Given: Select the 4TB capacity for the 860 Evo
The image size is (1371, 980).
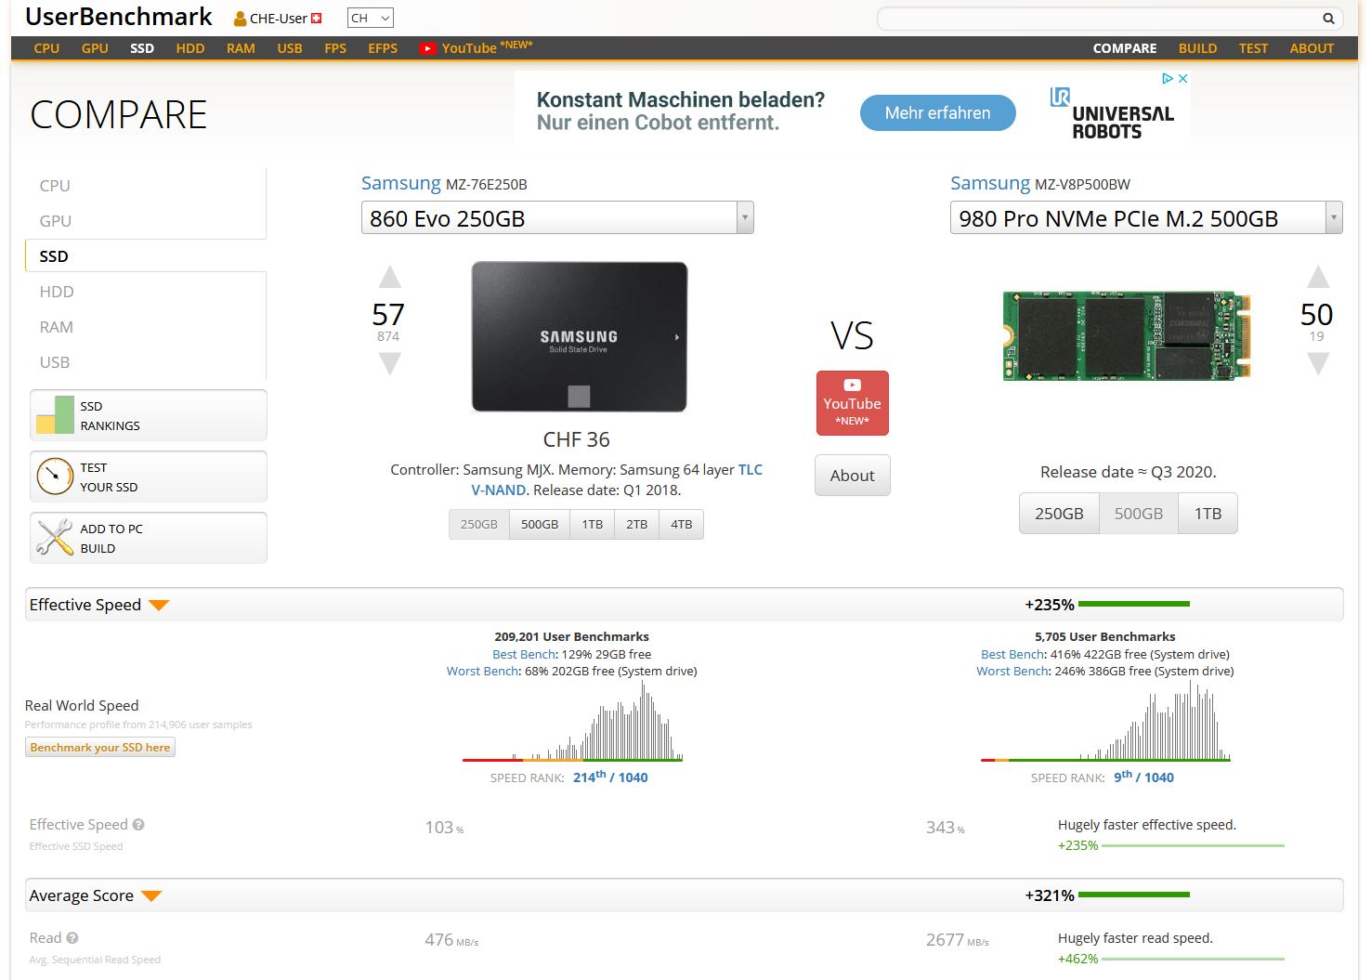Looking at the screenshot, I should 682,524.
